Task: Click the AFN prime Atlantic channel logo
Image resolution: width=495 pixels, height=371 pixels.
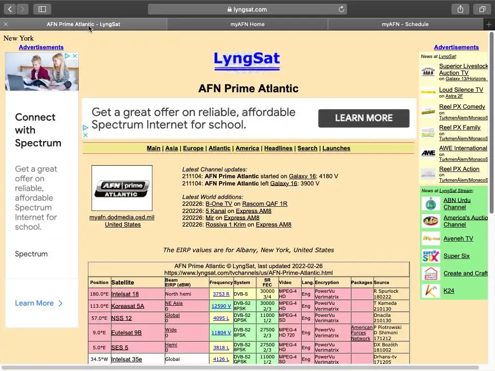Action: [122, 188]
